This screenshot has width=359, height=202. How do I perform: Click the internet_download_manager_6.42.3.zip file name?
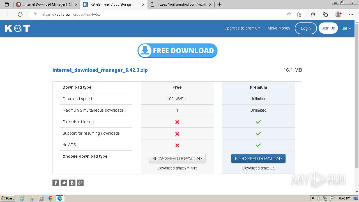pos(100,70)
